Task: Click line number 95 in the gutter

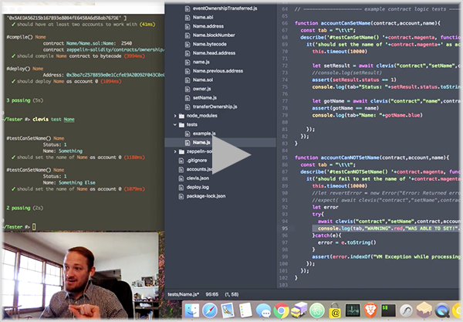Action: pyautogui.click(x=284, y=229)
